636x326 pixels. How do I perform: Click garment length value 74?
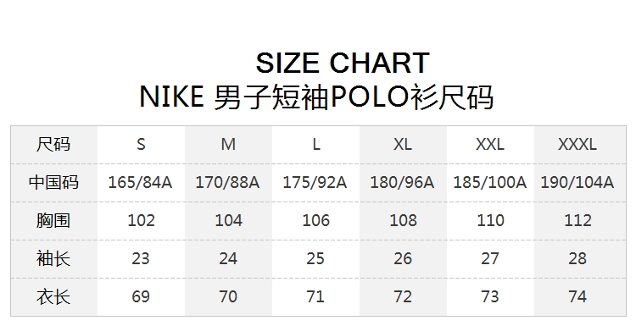577,297
